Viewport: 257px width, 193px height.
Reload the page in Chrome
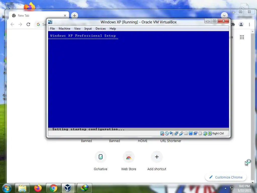pyautogui.click(x=28, y=24)
